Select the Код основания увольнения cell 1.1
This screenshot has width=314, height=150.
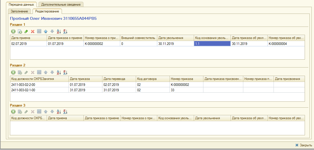(x=212, y=44)
